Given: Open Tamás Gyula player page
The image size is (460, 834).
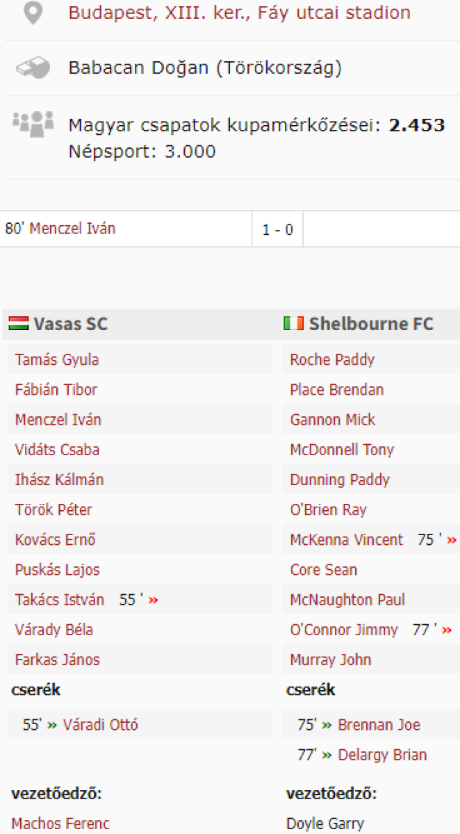Looking at the screenshot, I should coord(57,360).
